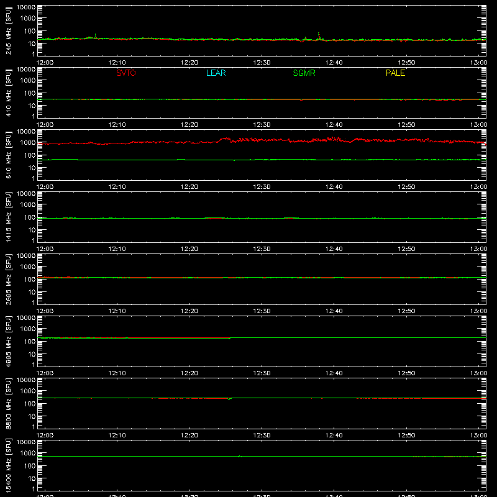Select the 610 MHz [SFU] axis title
This screenshot has width=497, height=497.
click(x=8, y=155)
